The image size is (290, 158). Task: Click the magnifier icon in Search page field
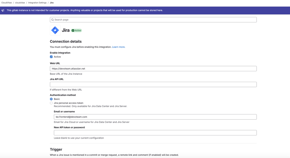(x=53, y=20)
